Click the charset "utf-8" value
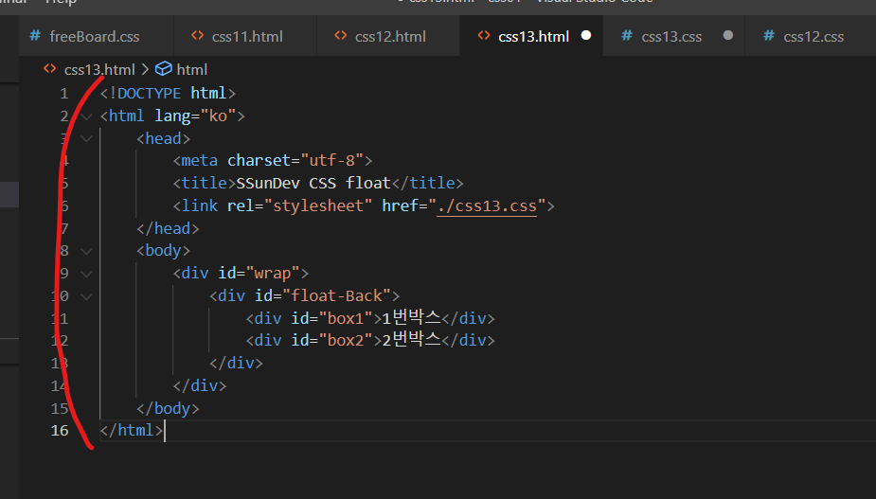 pyautogui.click(x=332, y=160)
